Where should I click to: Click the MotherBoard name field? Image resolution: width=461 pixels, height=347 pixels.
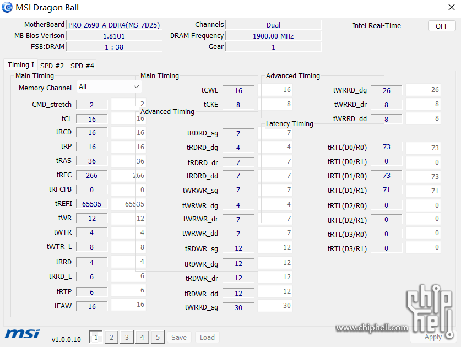pos(114,25)
